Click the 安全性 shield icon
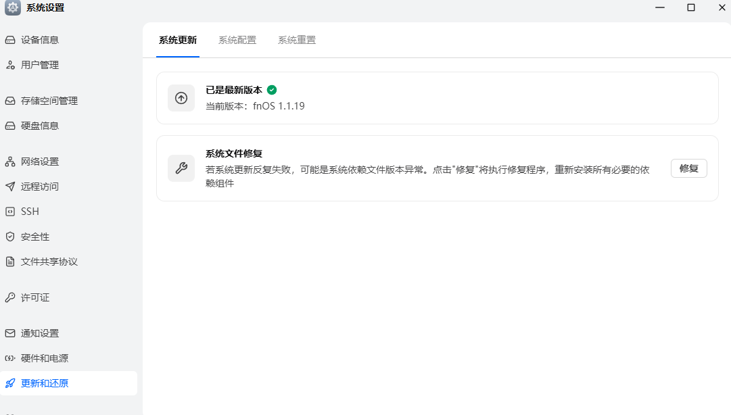This screenshot has width=731, height=415. pyautogui.click(x=10, y=237)
